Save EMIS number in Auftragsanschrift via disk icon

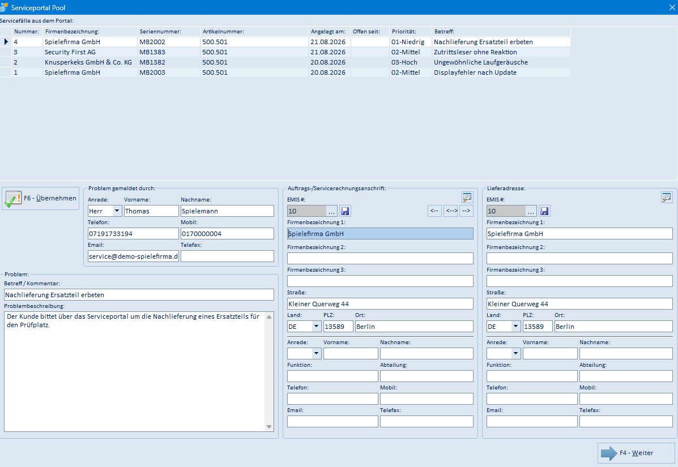click(345, 211)
